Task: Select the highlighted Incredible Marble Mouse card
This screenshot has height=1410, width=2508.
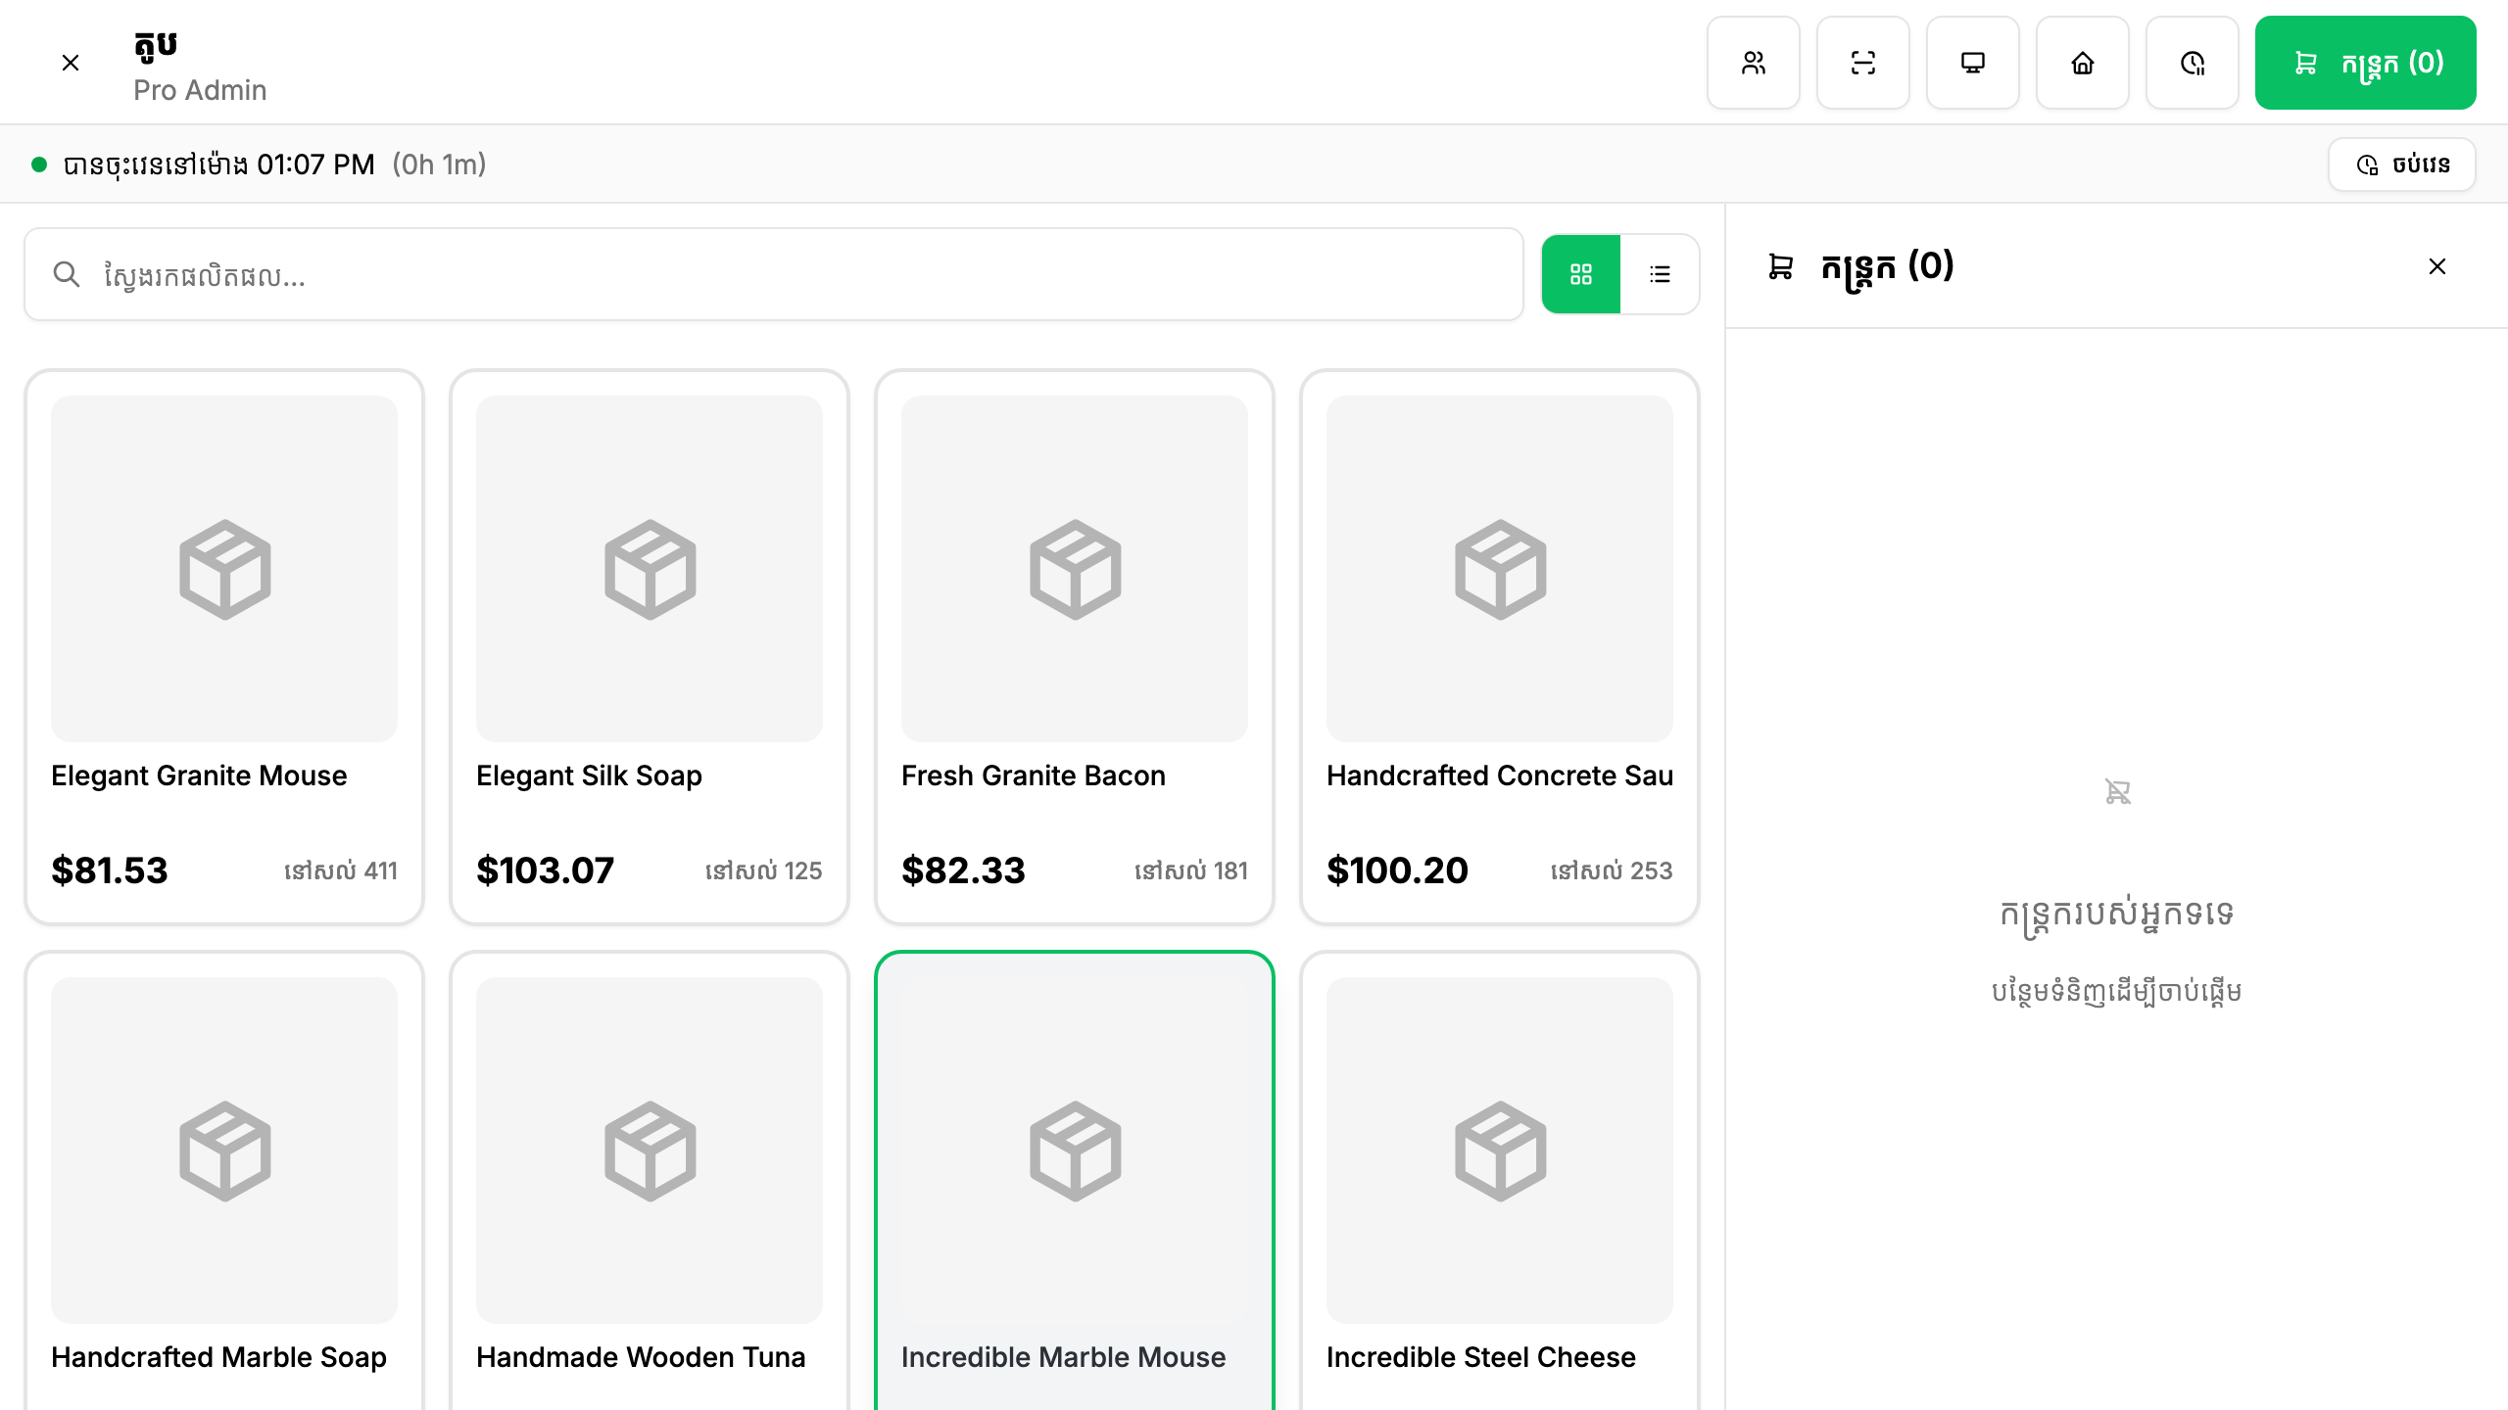Action: pos(1075,1181)
